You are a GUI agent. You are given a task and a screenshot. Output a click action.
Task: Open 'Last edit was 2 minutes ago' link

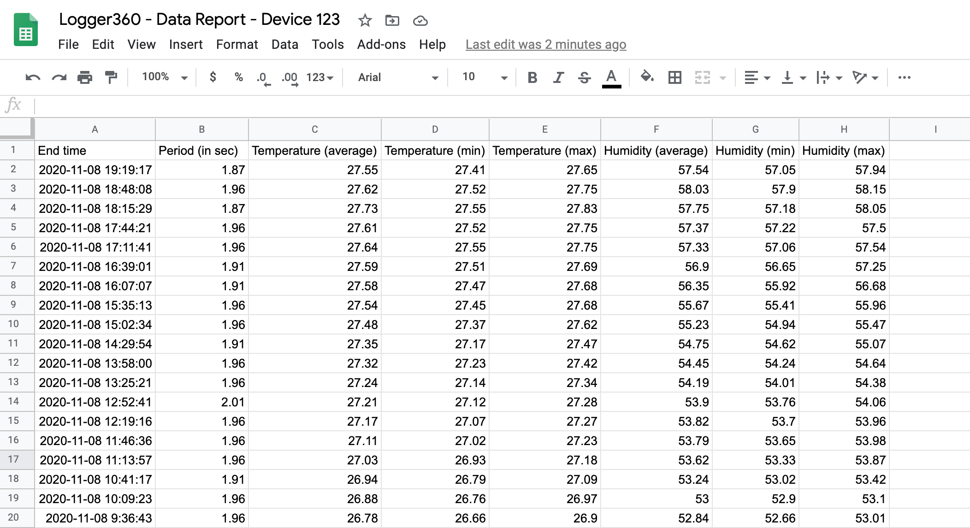pos(546,44)
